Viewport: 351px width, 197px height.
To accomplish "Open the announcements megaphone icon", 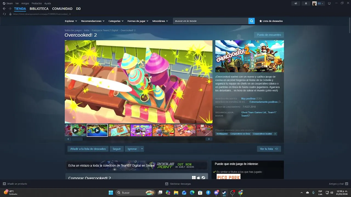I will (296, 3).
